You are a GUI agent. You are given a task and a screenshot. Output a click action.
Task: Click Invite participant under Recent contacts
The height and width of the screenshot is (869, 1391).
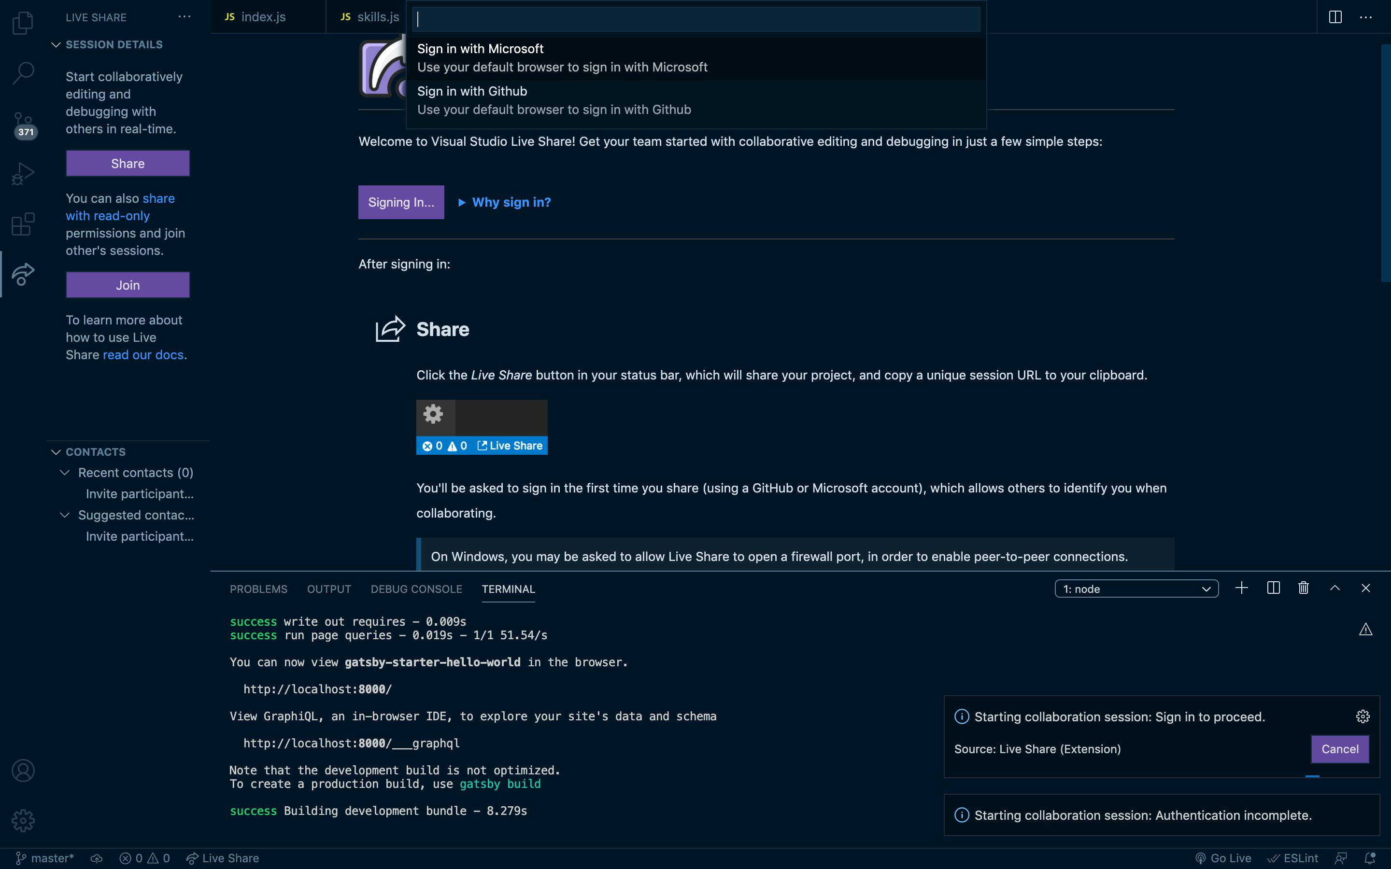click(x=140, y=494)
